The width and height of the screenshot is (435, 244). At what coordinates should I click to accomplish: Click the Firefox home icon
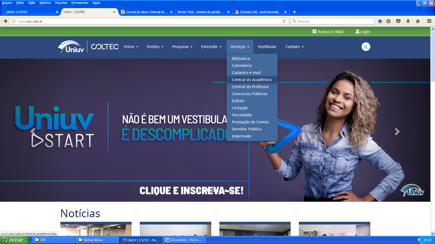[x=418, y=21]
